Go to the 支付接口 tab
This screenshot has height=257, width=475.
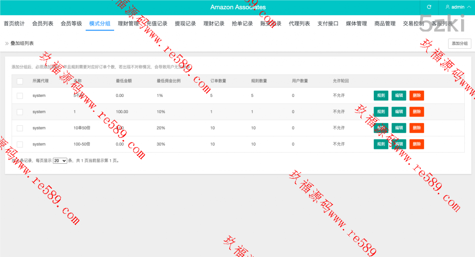[328, 24]
